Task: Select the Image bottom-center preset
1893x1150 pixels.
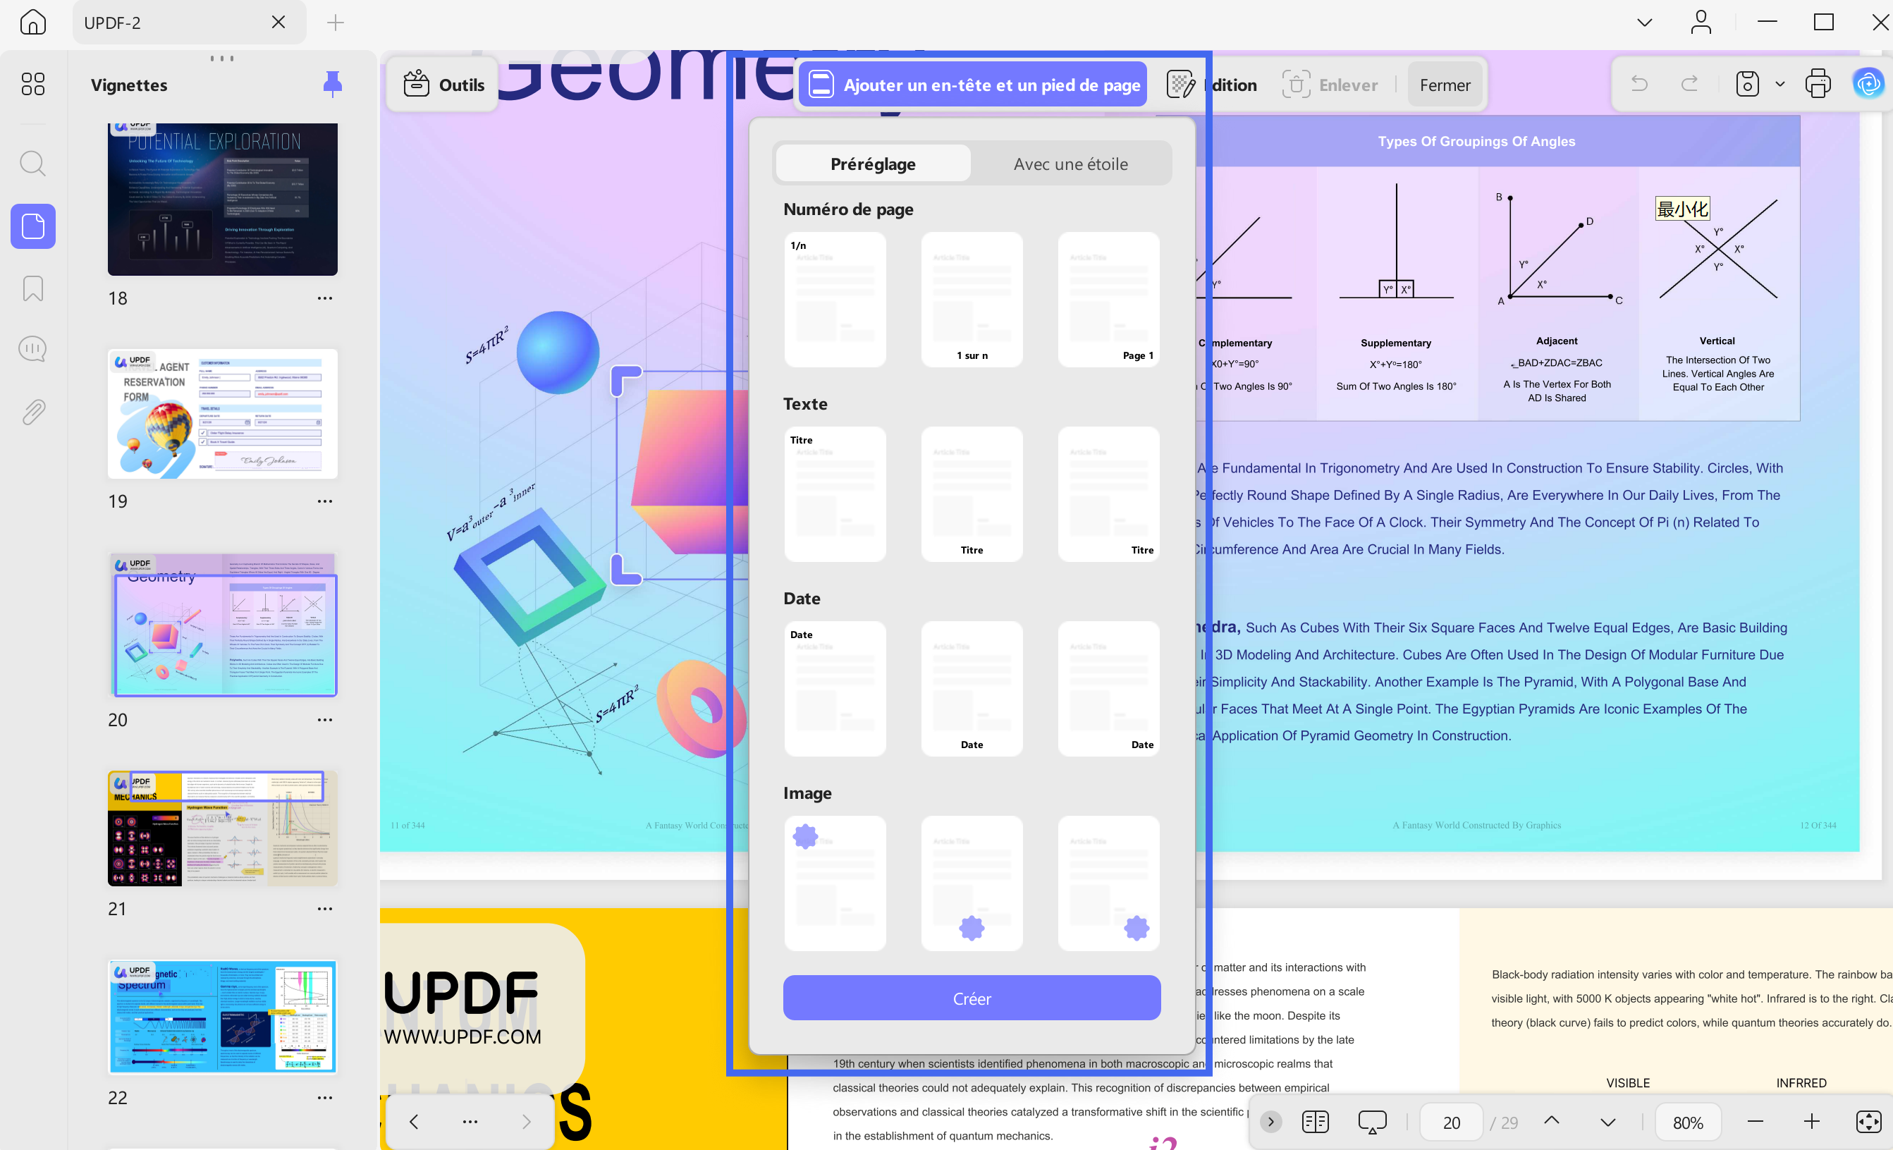Action: coord(972,883)
